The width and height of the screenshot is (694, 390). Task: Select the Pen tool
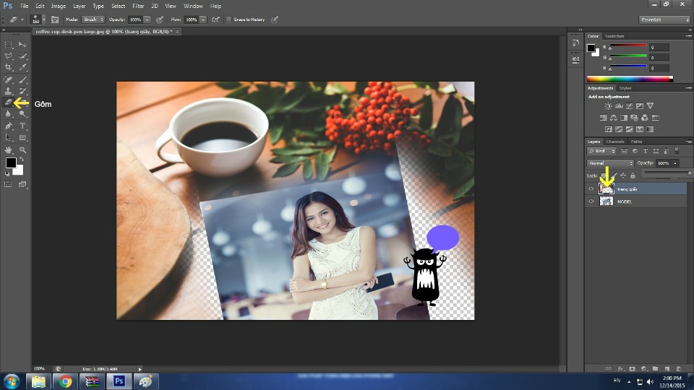(x=9, y=126)
